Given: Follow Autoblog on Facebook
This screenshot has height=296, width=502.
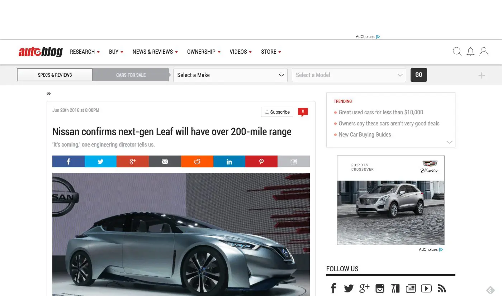Looking at the screenshot, I should click(333, 288).
